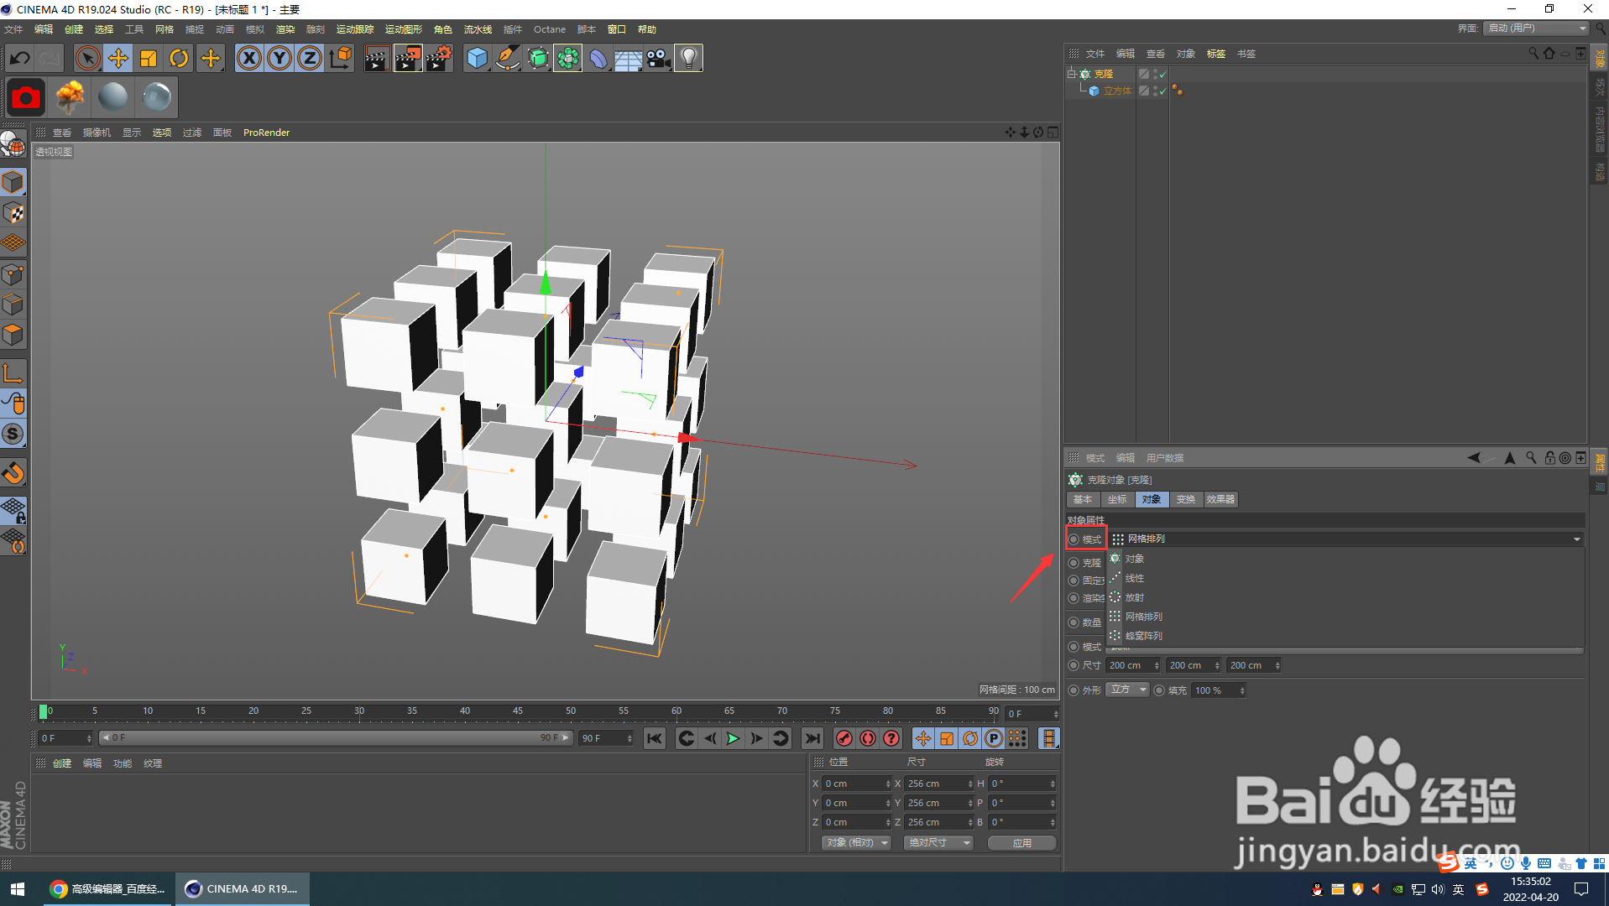Add a Cube primitive object
Image resolution: width=1609 pixels, height=906 pixels.
click(x=477, y=58)
